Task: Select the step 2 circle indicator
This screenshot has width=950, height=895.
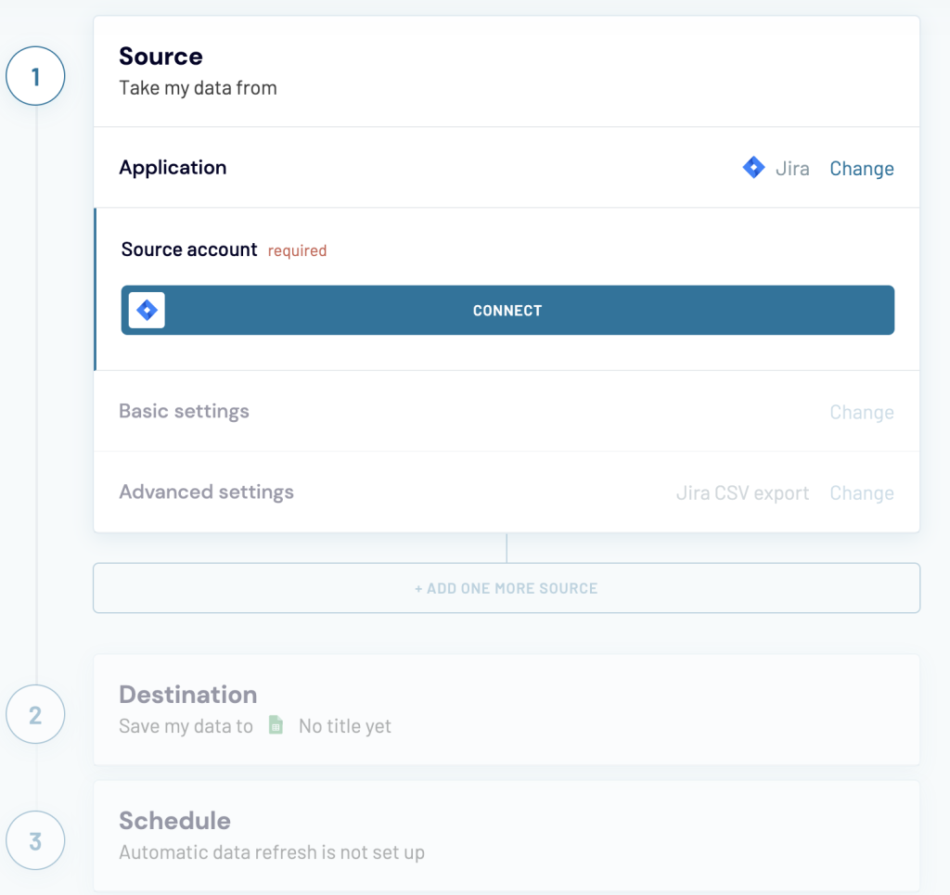Action: pos(35,714)
